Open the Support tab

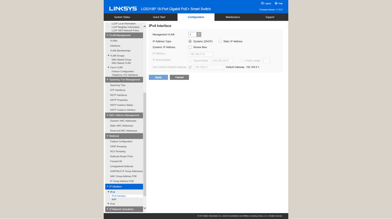270,17
